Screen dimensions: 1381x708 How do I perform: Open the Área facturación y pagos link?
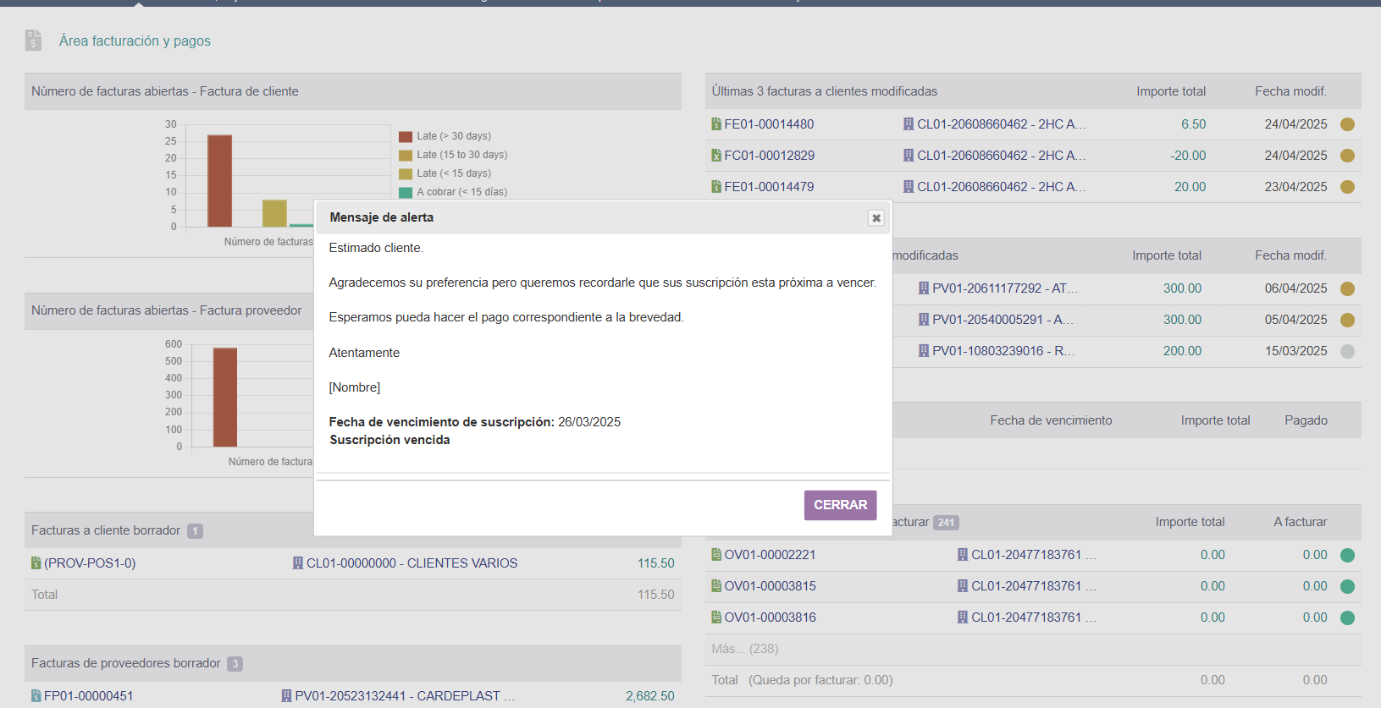point(135,41)
